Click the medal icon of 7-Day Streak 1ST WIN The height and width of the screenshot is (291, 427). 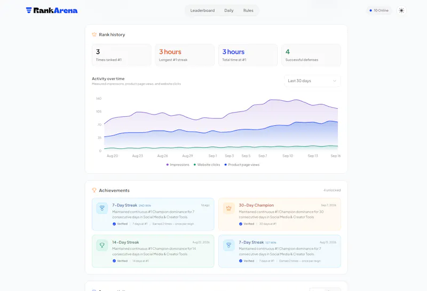tap(229, 245)
